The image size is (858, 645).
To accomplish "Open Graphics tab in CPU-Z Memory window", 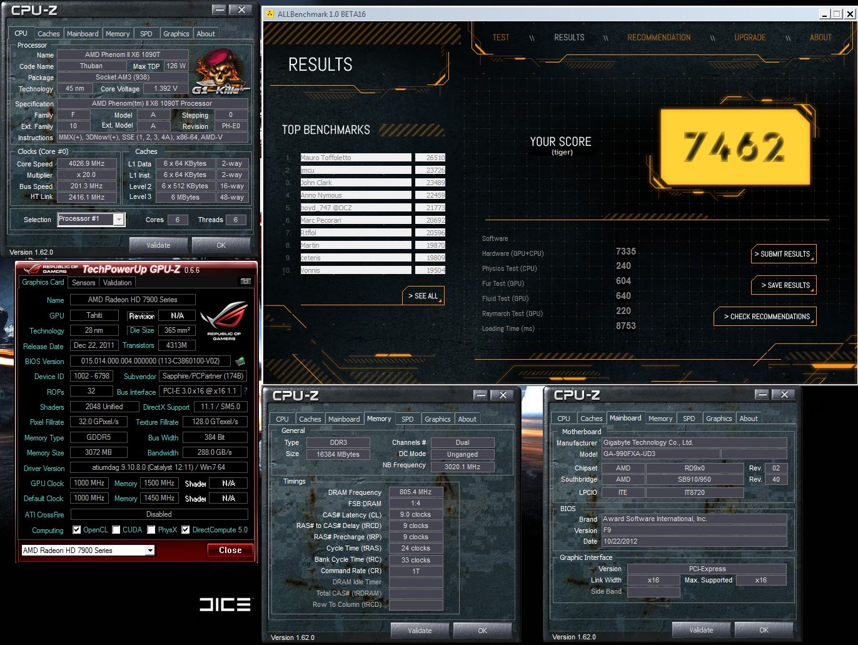I will pos(437,419).
